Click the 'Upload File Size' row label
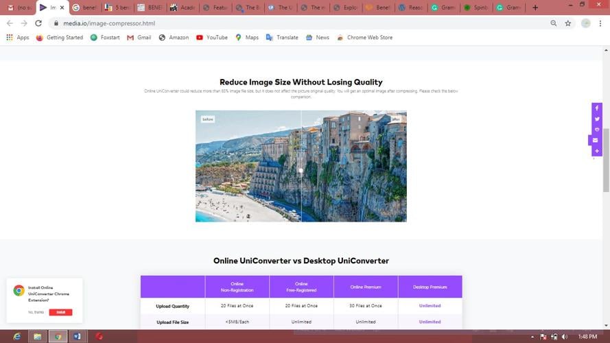 tap(173, 322)
